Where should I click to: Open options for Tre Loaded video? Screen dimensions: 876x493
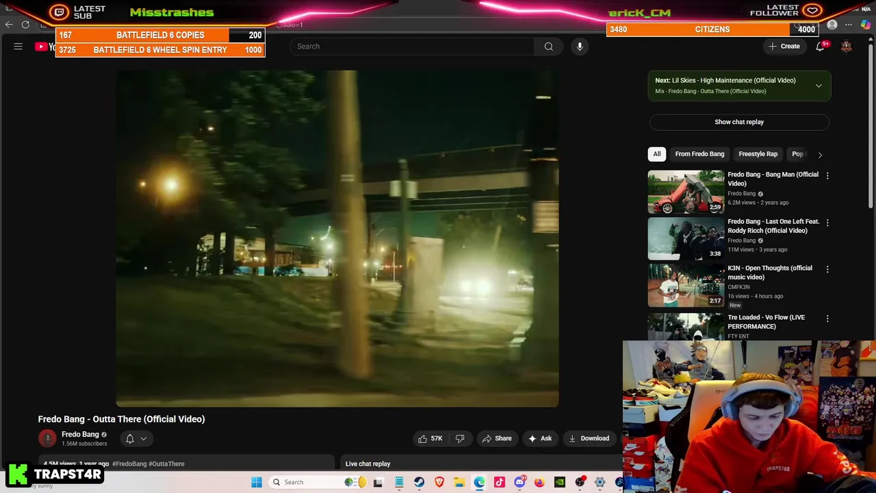[827, 319]
